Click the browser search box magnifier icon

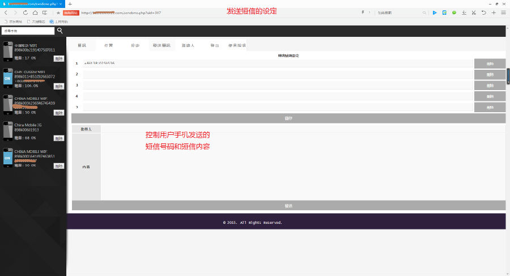(424, 12)
